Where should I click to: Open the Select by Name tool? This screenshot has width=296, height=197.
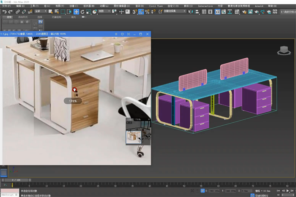coord(57,12)
